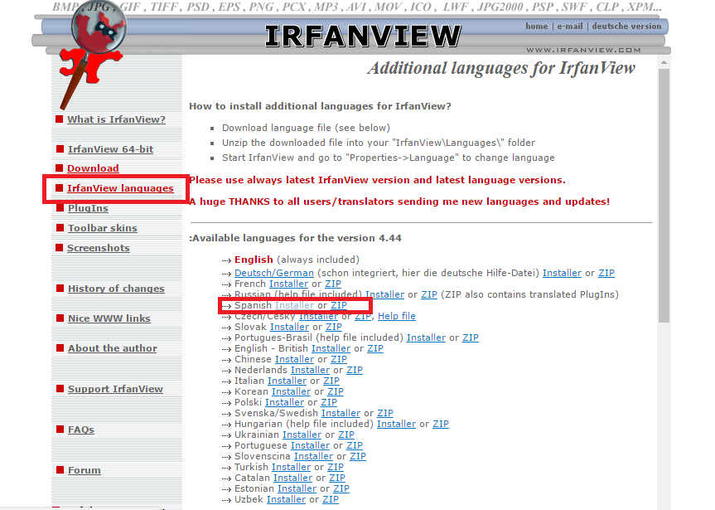Download the Chinese Installer
The height and width of the screenshot is (510, 715).
(295, 359)
